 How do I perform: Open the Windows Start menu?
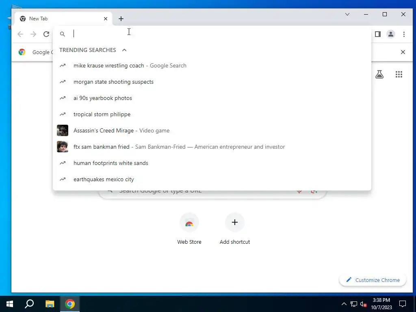[x=10, y=304]
